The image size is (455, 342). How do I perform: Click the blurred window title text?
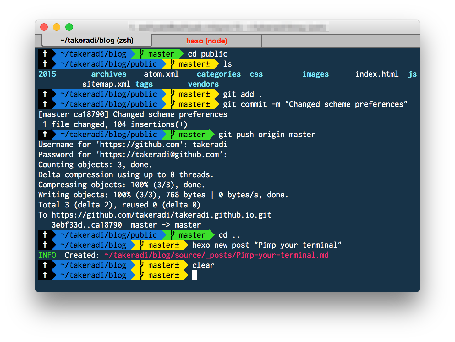point(228,27)
